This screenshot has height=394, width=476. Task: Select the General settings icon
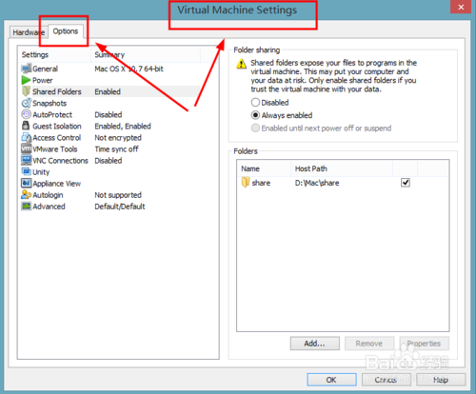(27, 69)
